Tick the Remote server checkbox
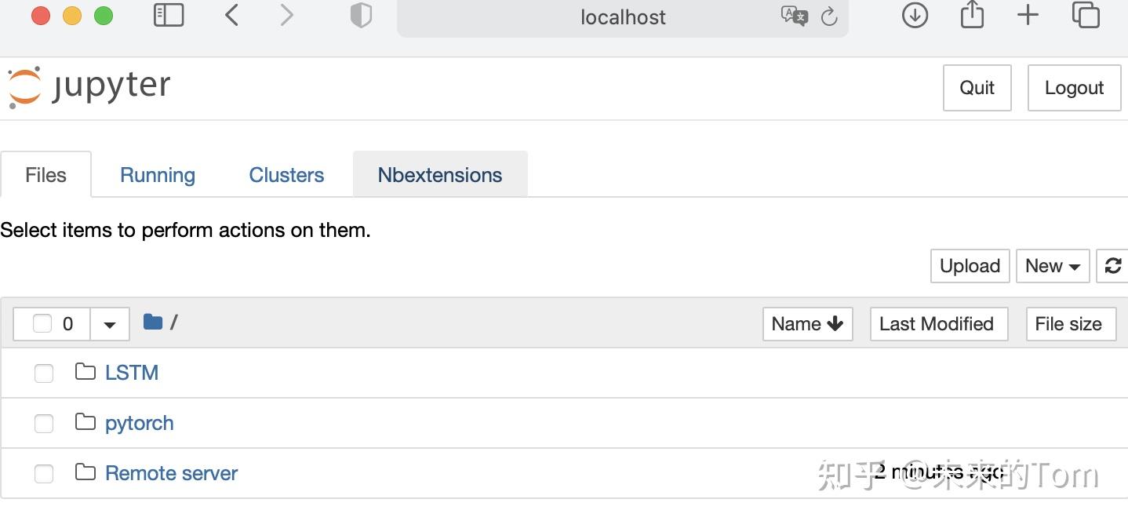The width and height of the screenshot is (1128, 521). click(x=44, y=474)
